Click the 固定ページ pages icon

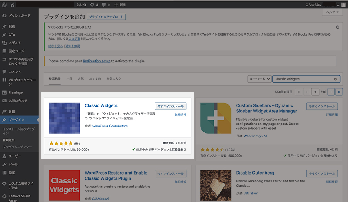(x=4, y=51)
